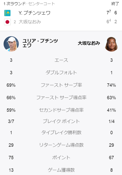Click the 終了 match status text
The height and width of the screenshot is (175, 122).
click(115, 4)
